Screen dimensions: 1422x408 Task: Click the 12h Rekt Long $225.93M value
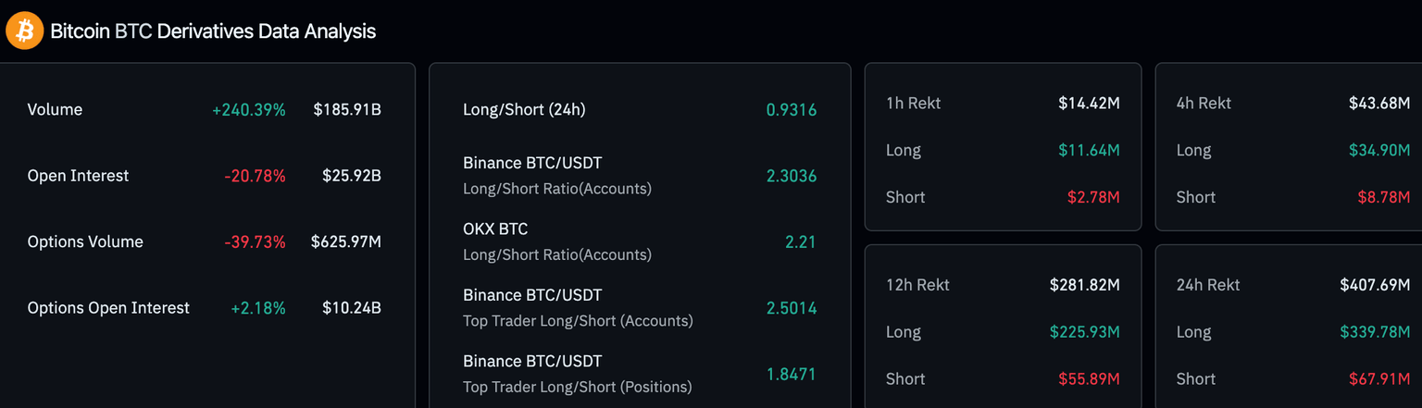tap(1084, 332)
